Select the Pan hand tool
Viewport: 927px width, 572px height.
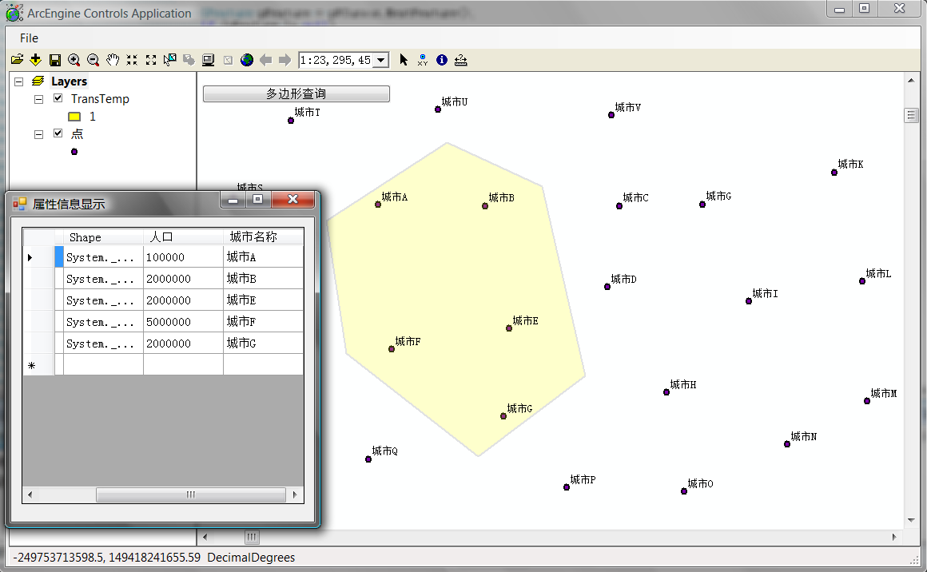(113, 60)
